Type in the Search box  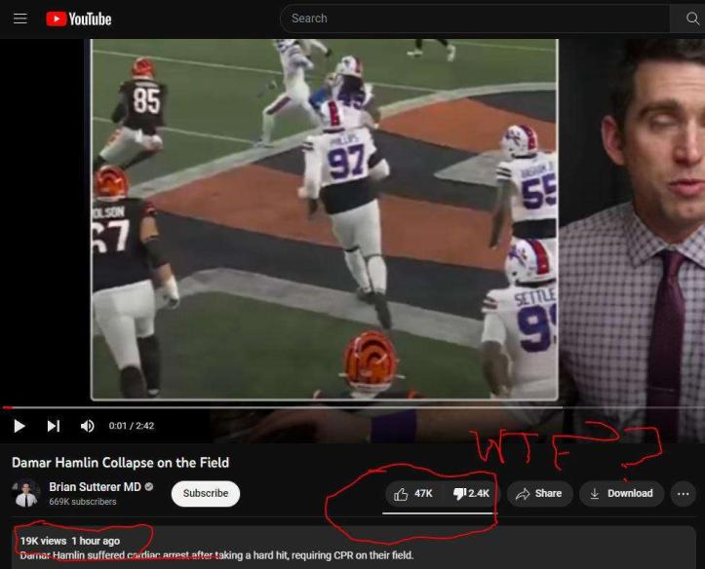point(478,19)
